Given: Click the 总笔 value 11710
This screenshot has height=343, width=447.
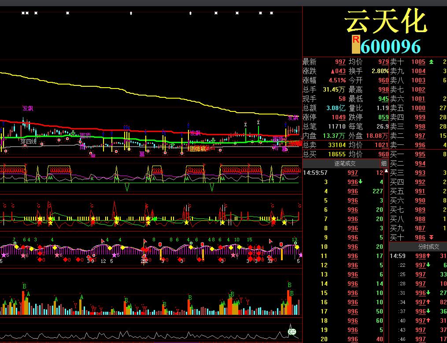Looking at the screenshot, I should [336, 126].
